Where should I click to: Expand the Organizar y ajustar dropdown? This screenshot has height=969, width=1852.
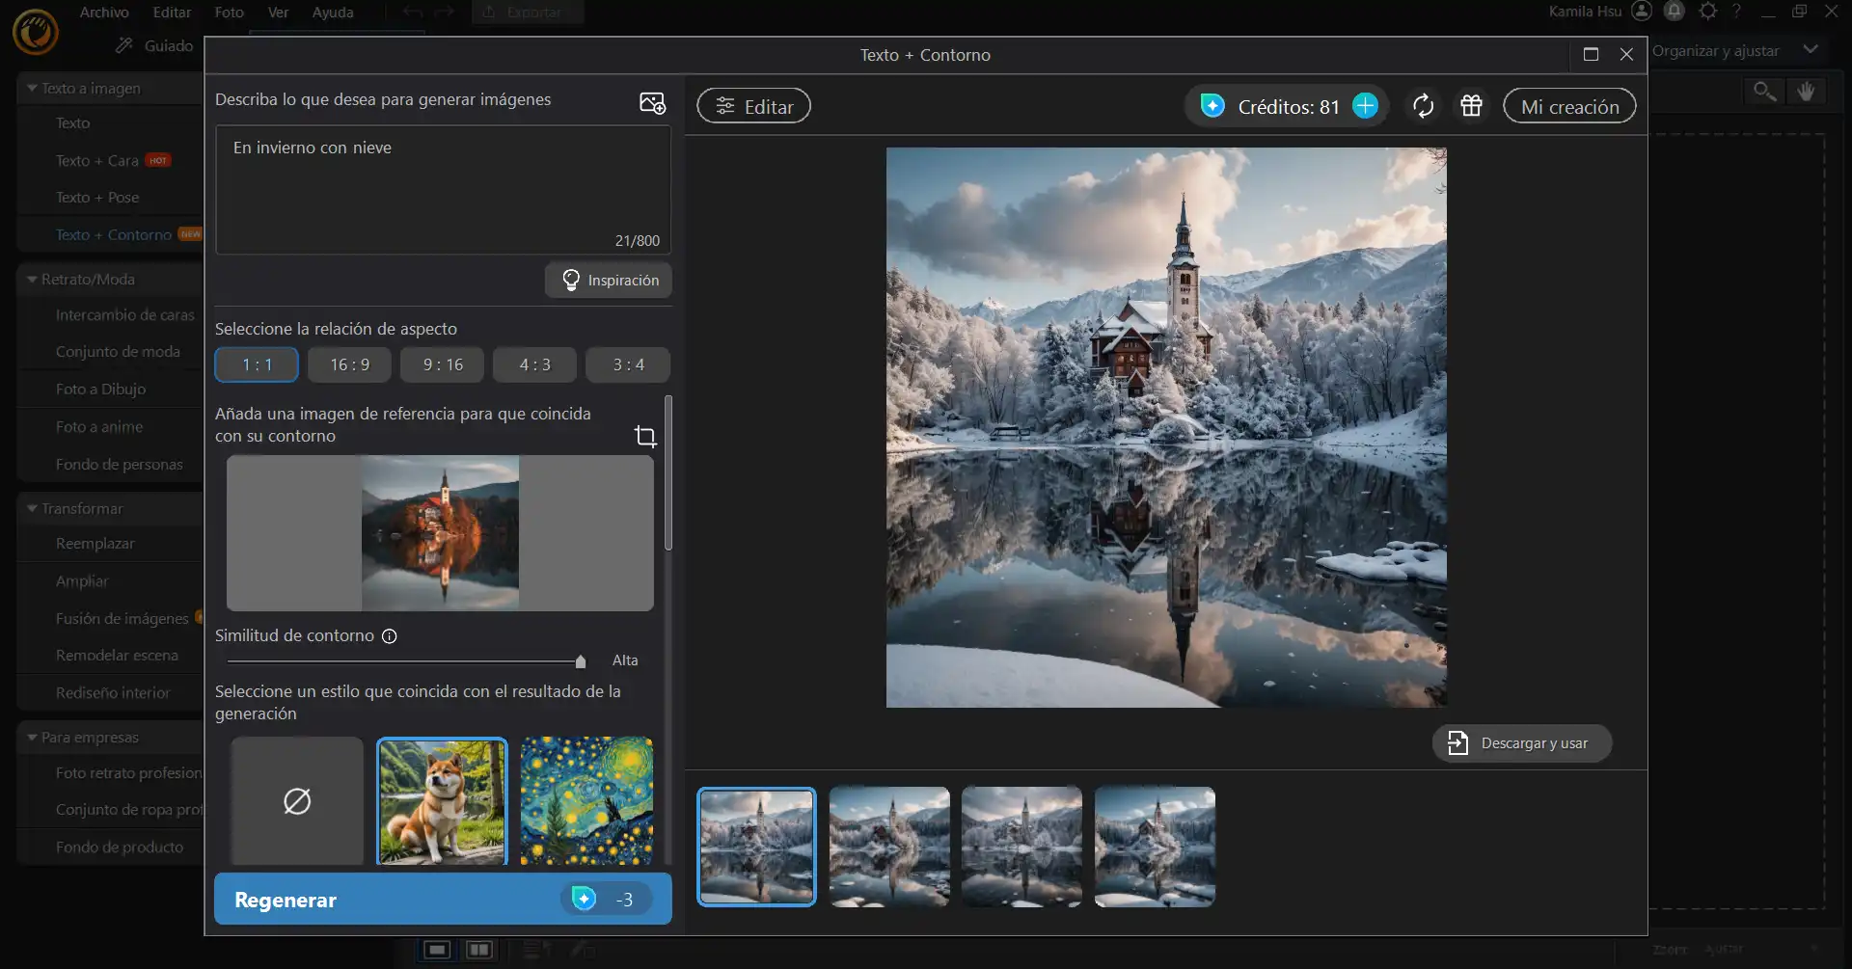pos(1810,50)
